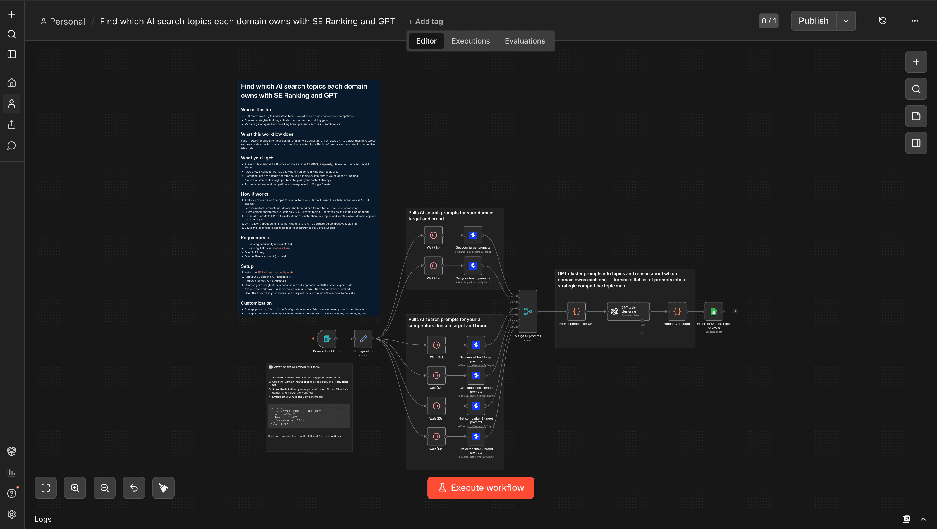Click the Add tag link
937x529 pixels.
click(x=426, y=22)
